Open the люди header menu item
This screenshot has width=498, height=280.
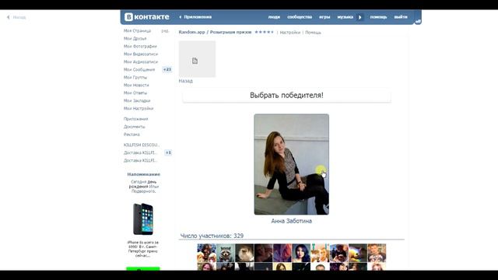[x=274, y=17]
